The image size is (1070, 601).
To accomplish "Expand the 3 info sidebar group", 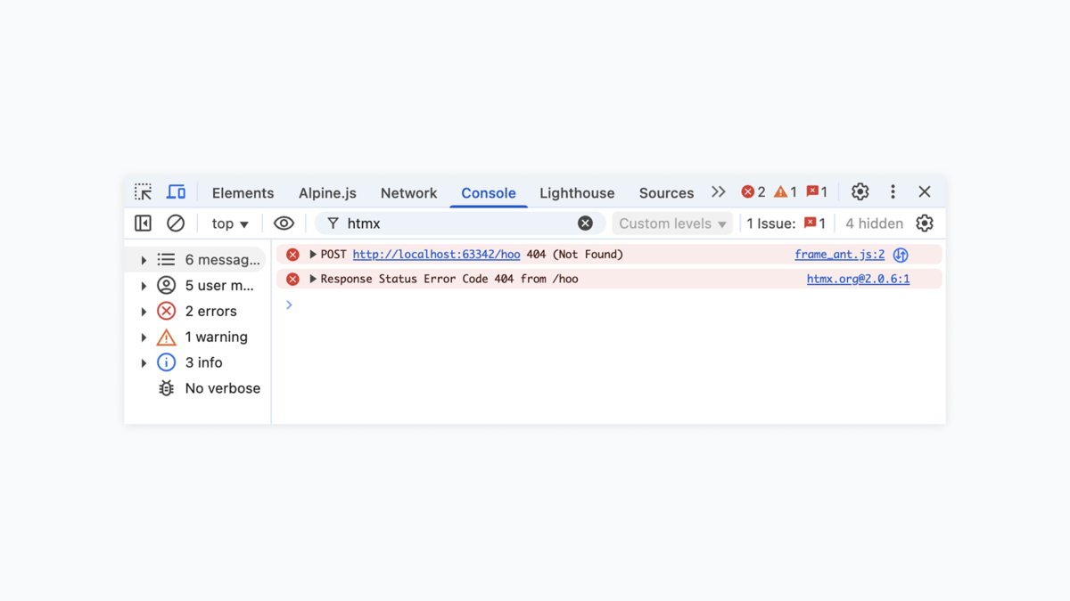I will pos(144,363).
